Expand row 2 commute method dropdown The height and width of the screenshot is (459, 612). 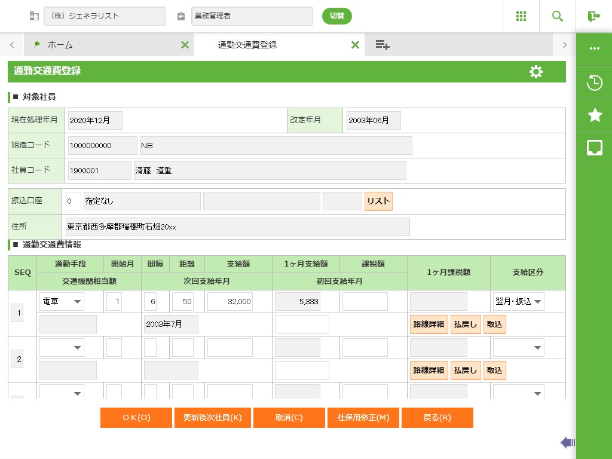click(x=62, y=347)
